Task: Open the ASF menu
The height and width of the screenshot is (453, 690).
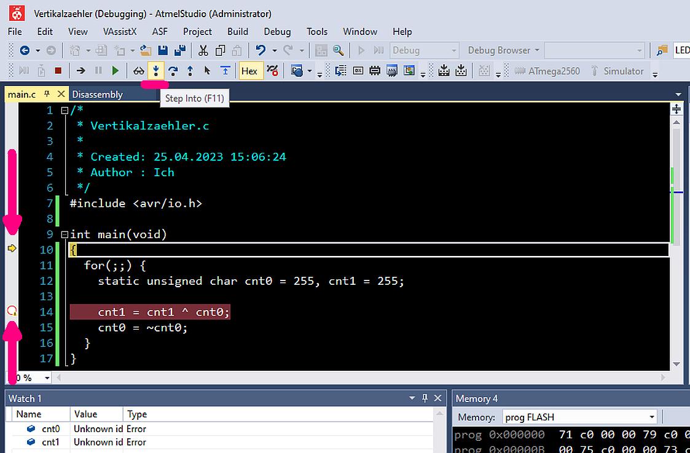Action: coord(160,32)
